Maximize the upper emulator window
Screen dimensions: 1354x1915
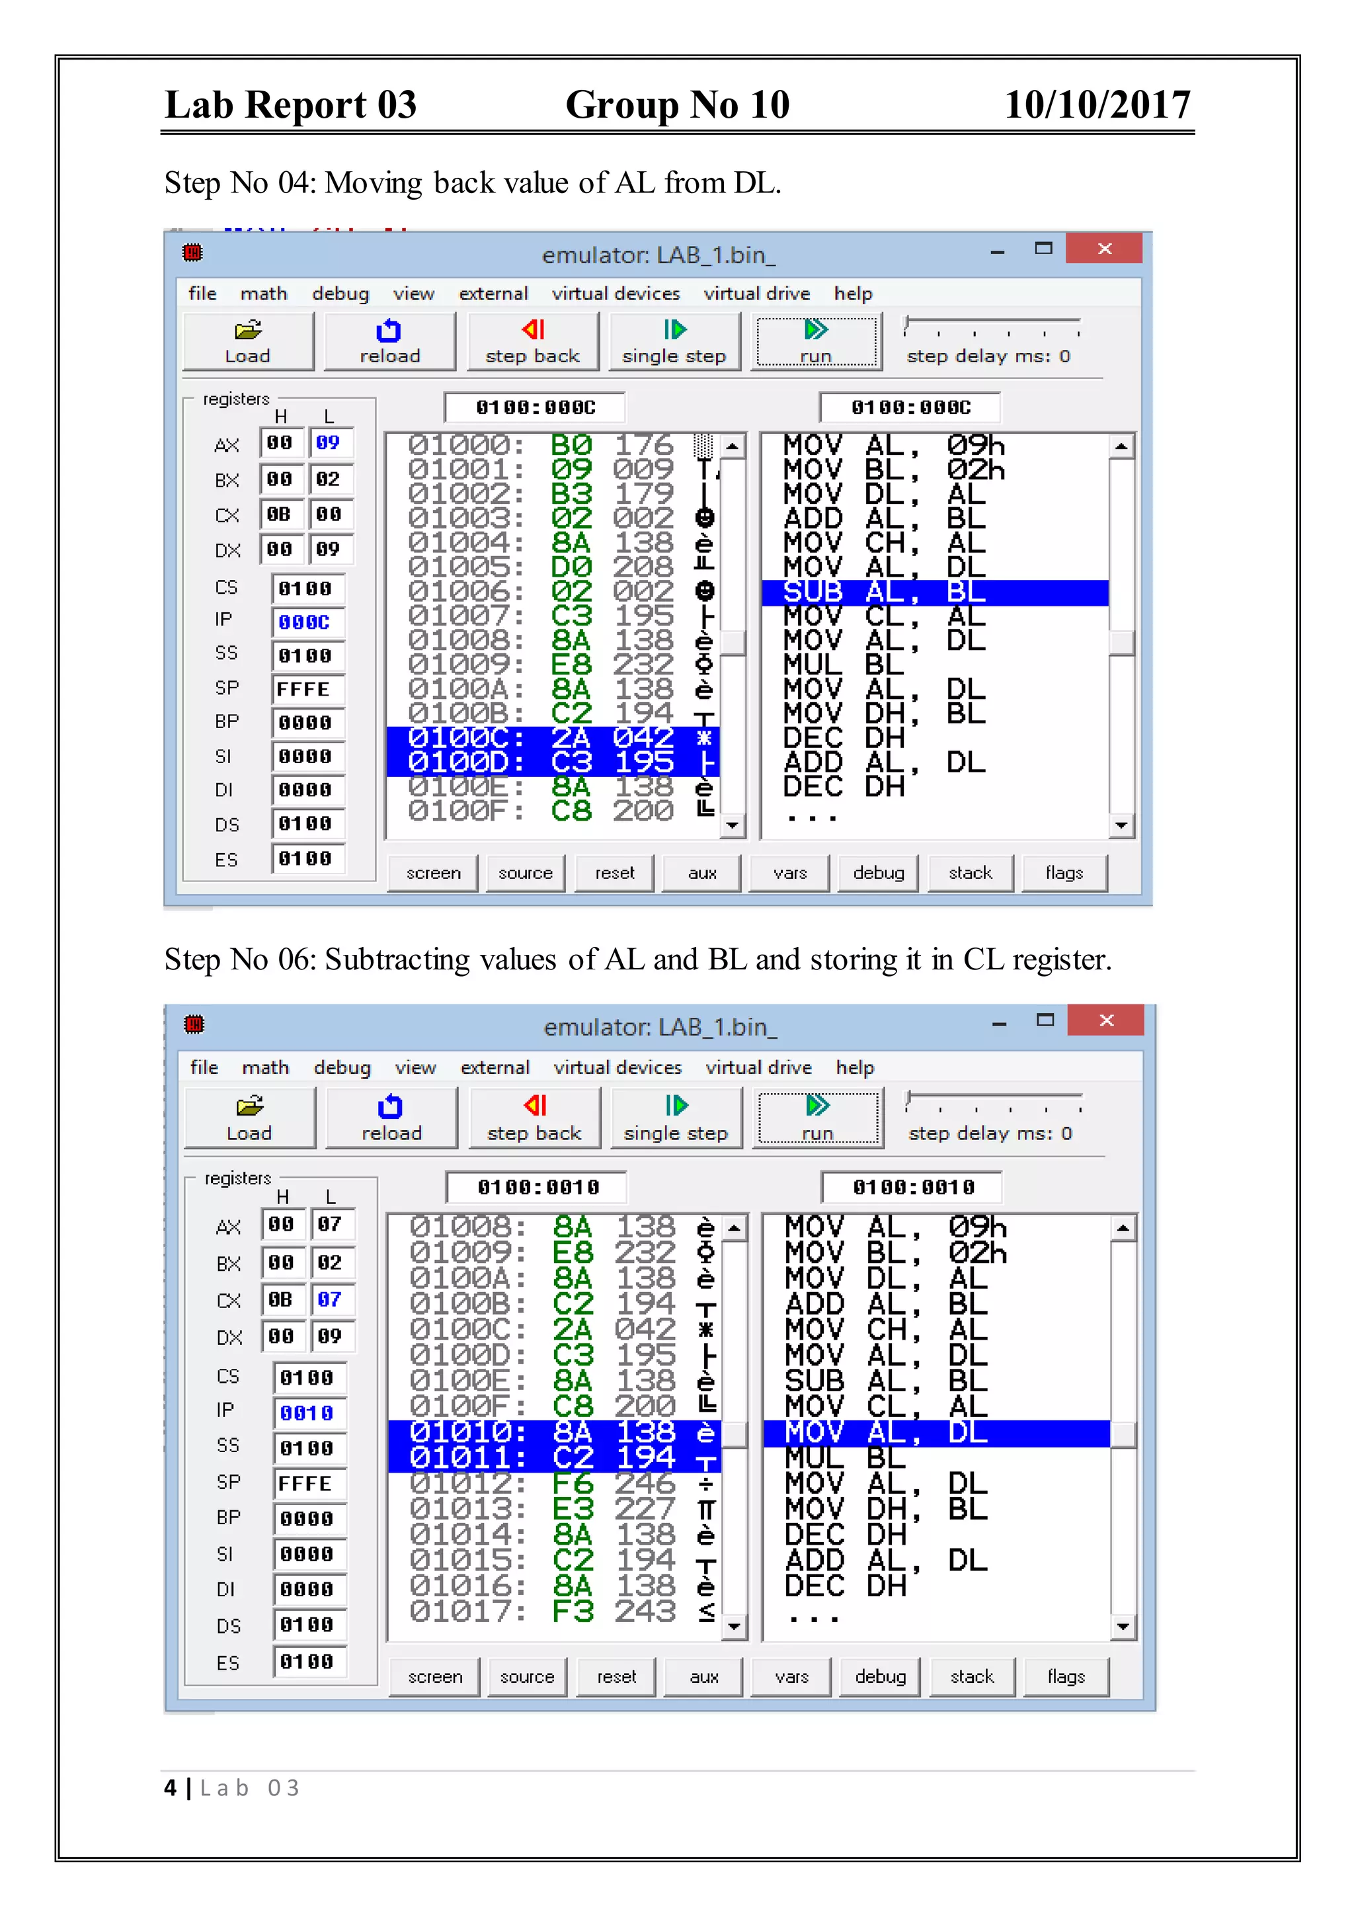pyautogui.click(x=1043, y=249)
